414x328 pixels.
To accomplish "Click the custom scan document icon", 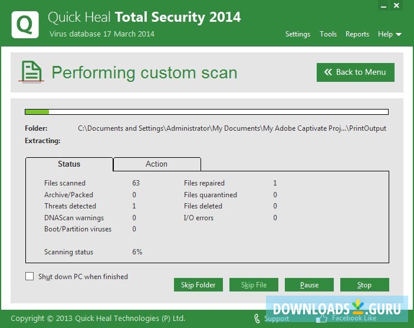I will (31, 71).
